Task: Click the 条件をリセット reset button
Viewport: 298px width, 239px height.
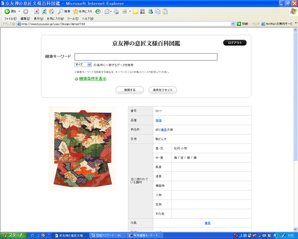Action: coord(163,90)
